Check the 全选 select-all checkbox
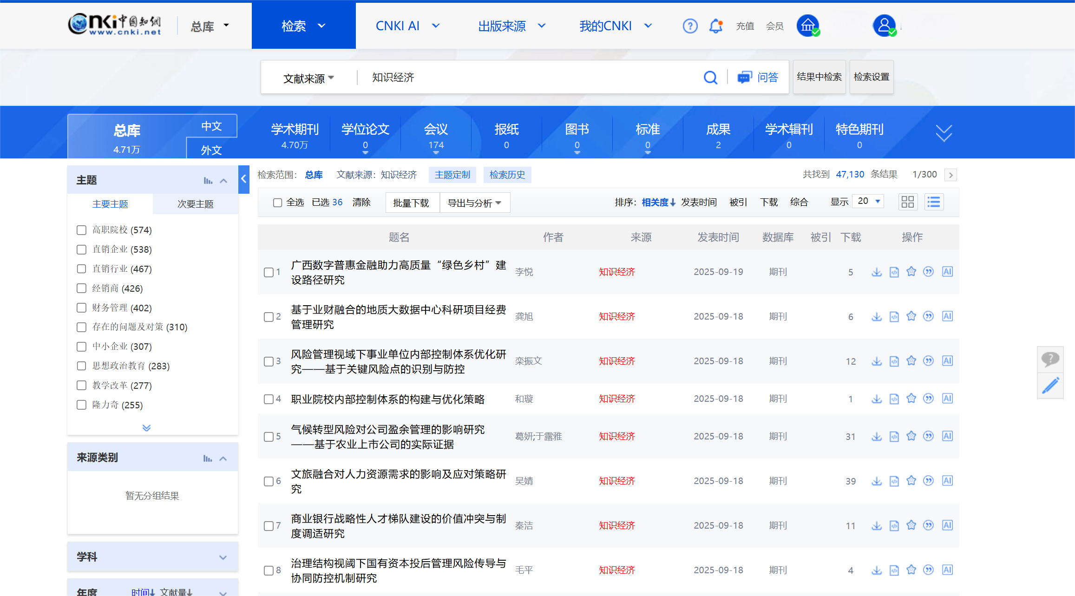 coord(277,203)
